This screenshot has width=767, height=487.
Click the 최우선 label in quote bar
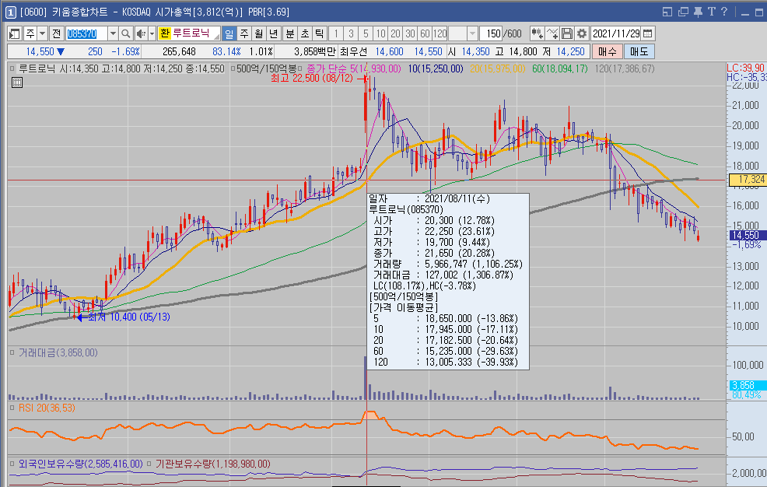point(354,51)
